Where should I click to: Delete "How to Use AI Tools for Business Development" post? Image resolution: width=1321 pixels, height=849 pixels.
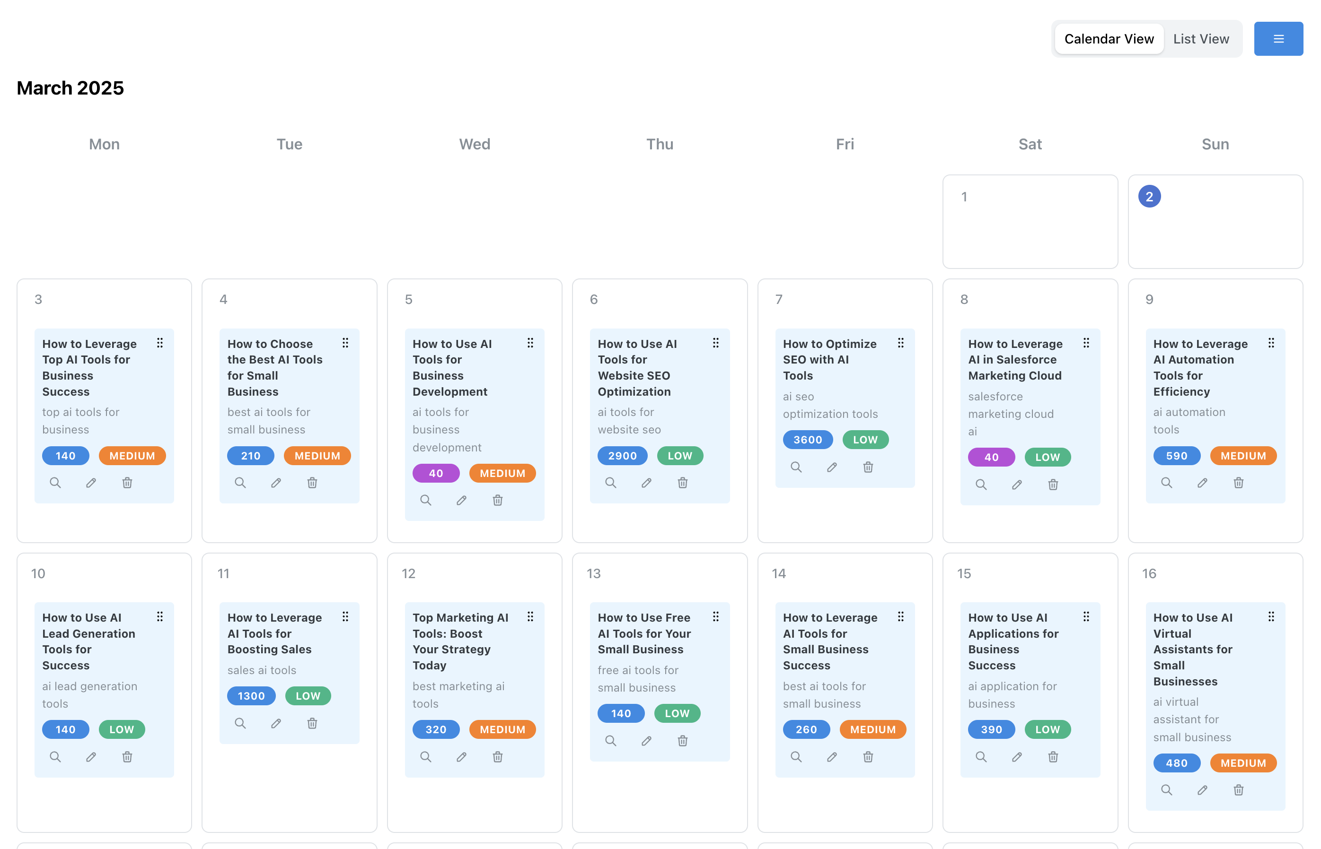pyautogui.click(x=497, y=500)
